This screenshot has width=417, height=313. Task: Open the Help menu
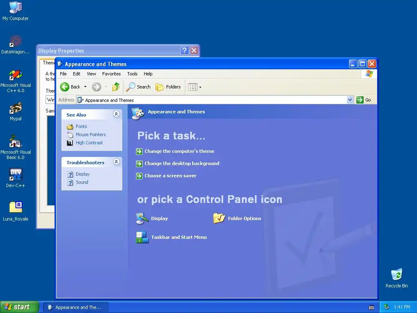[x=148, y=74]
